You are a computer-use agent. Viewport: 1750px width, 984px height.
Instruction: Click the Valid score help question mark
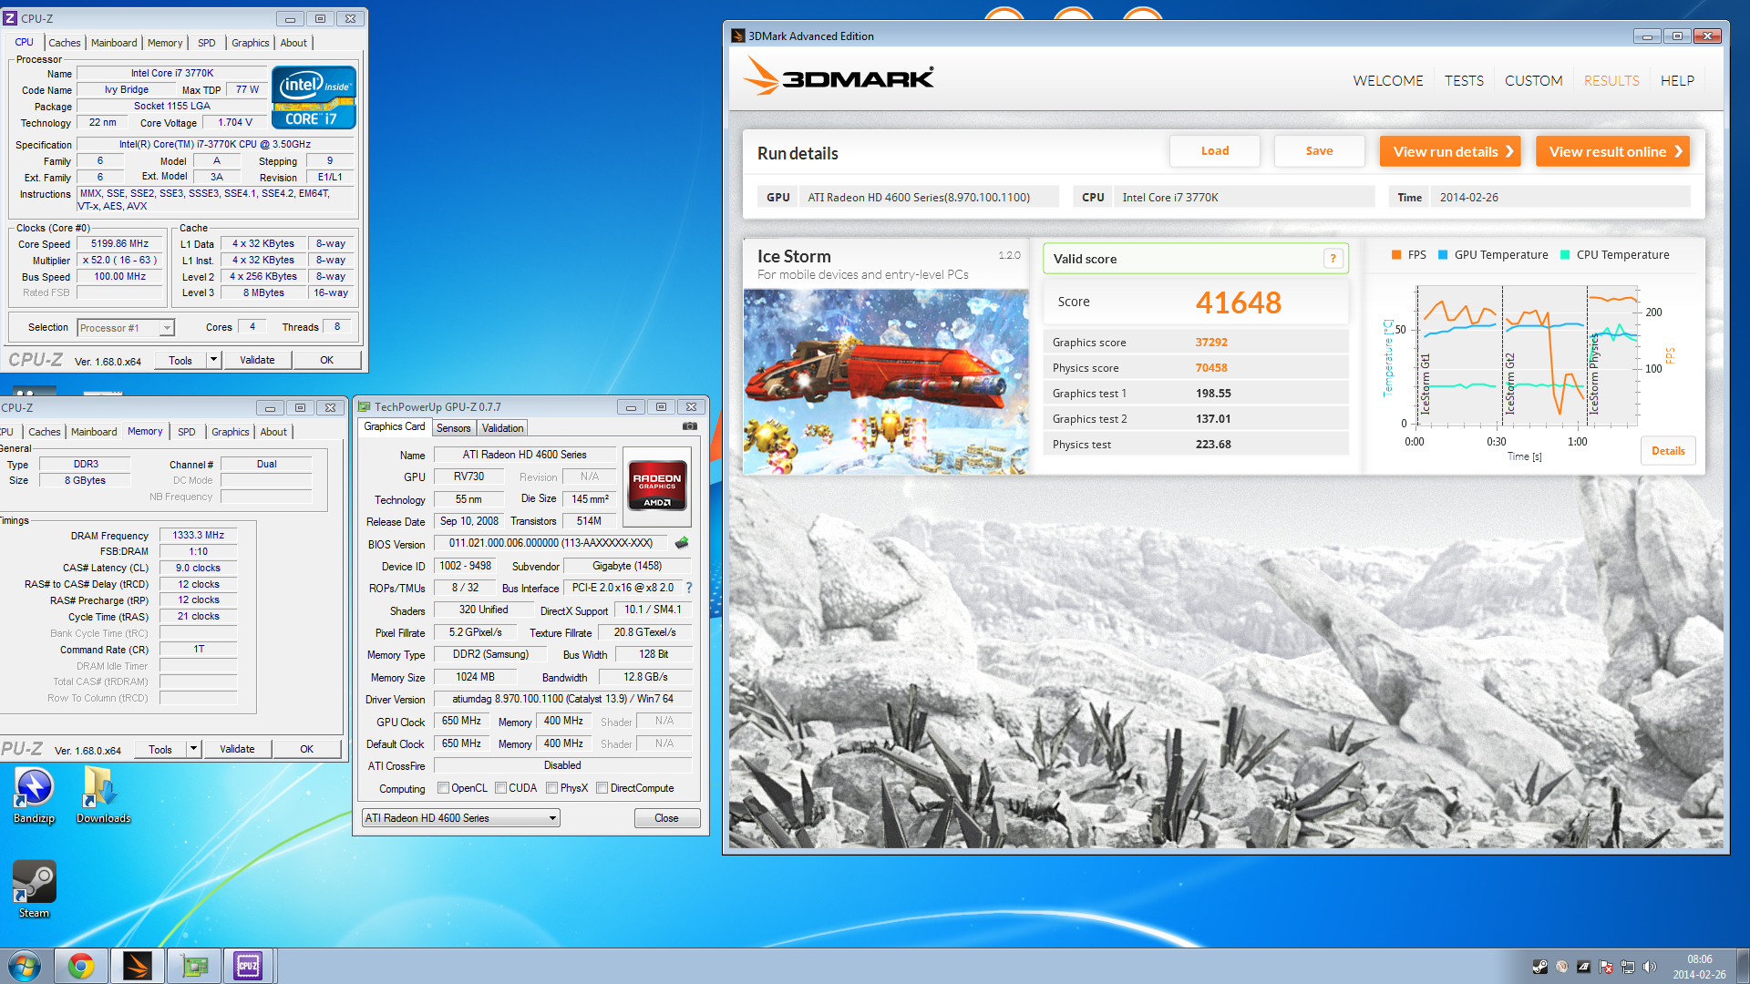coord(1333,259)
